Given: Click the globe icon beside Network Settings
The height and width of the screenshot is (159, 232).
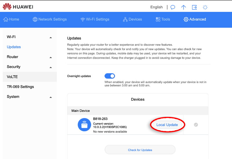Looking at the screenshot, I should [x=35, y=19].
